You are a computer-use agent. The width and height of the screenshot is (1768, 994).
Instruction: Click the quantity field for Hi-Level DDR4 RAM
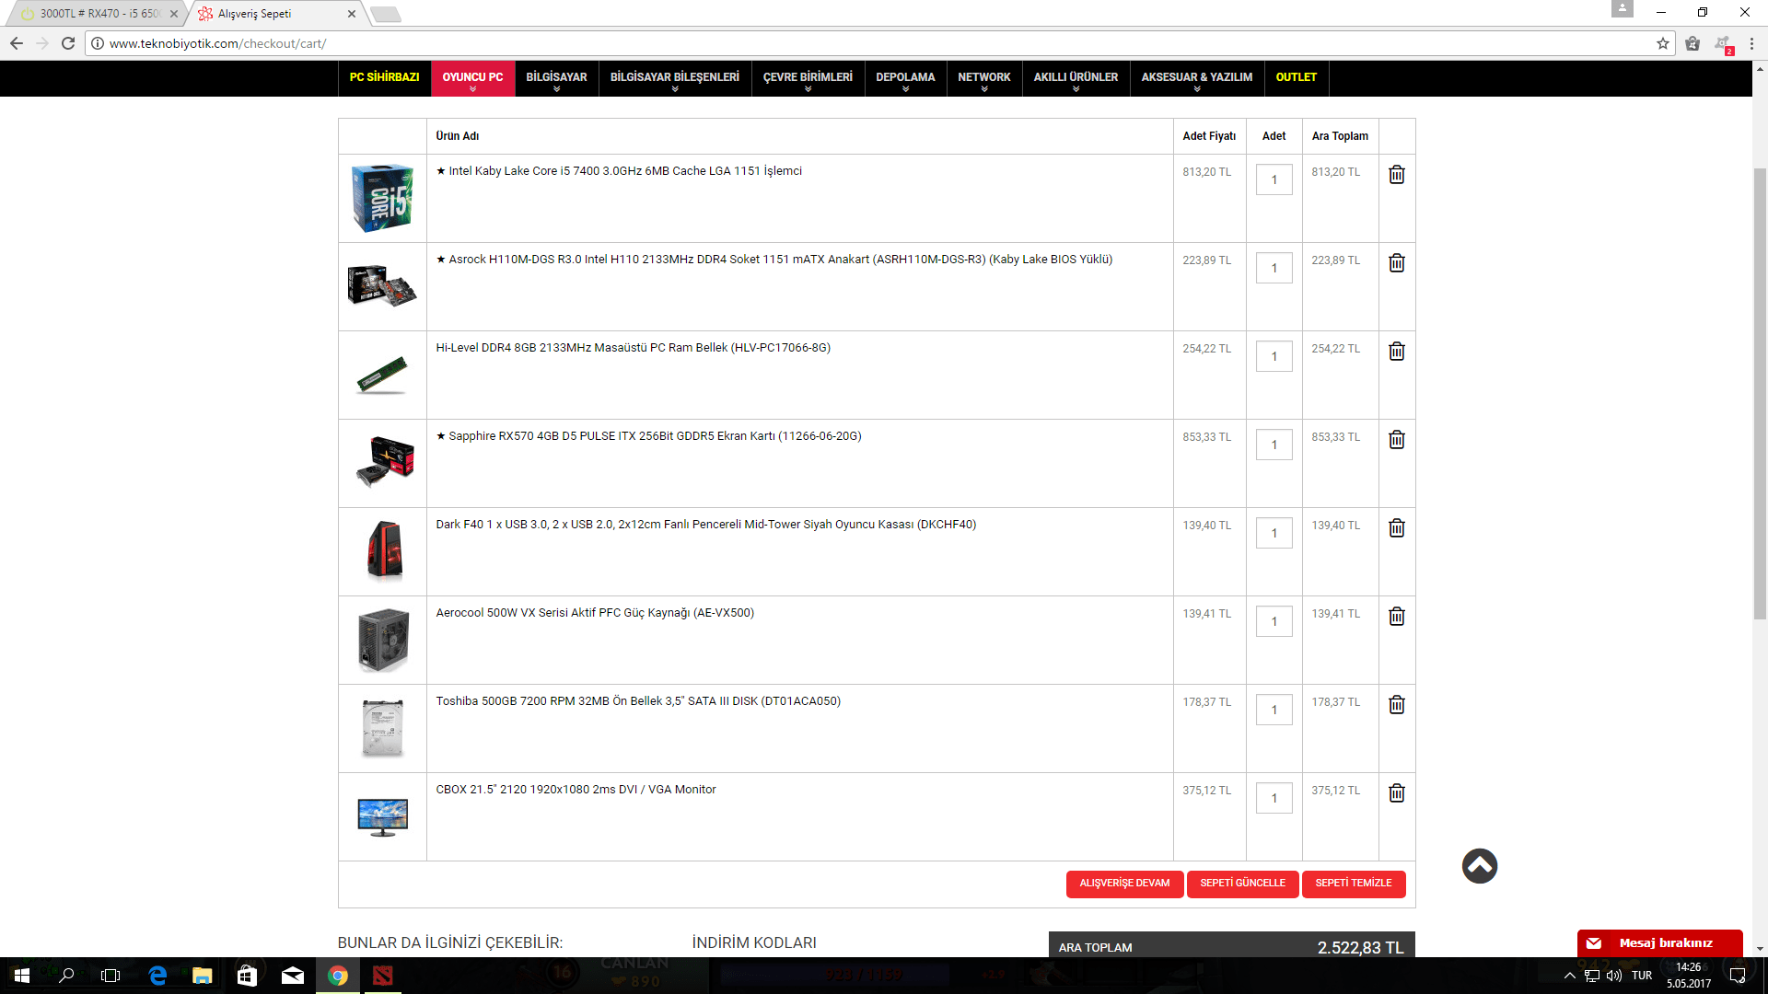click(x=1274, y=357)
